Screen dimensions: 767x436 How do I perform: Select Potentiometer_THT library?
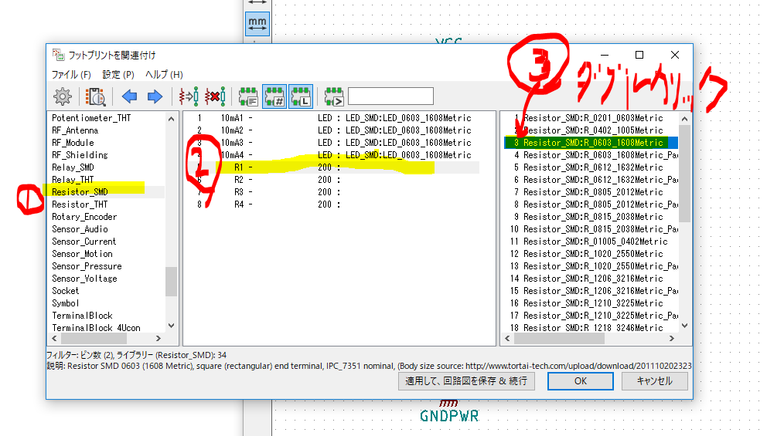91,118
